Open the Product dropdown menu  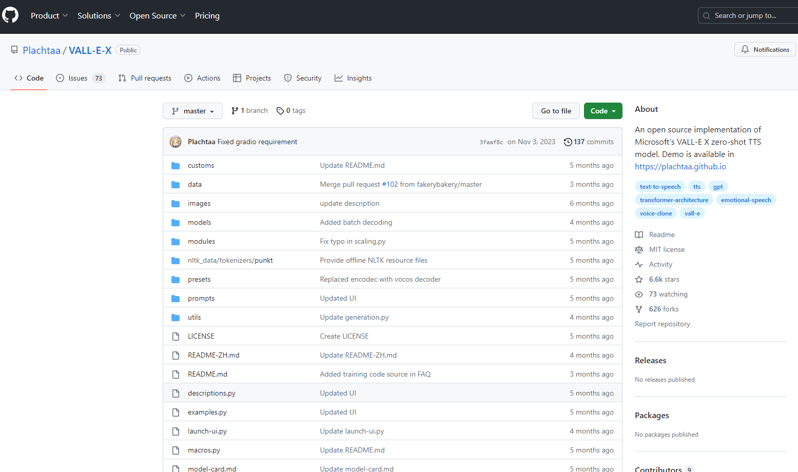49,16
